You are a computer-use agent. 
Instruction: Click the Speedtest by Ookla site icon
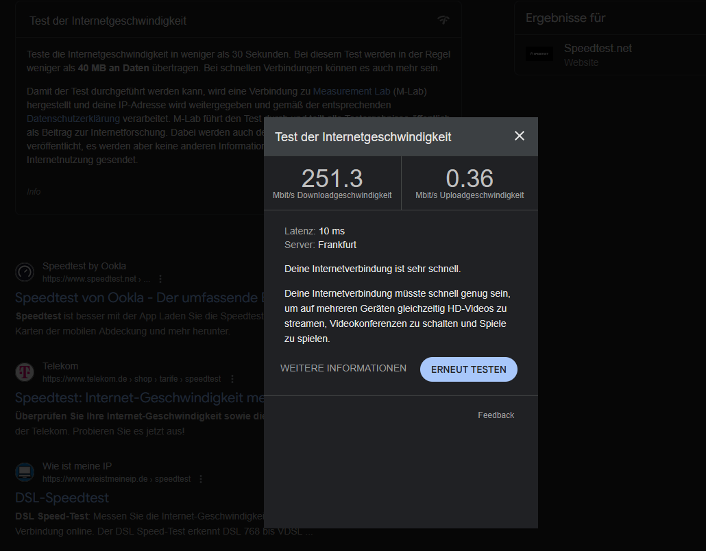25,272
